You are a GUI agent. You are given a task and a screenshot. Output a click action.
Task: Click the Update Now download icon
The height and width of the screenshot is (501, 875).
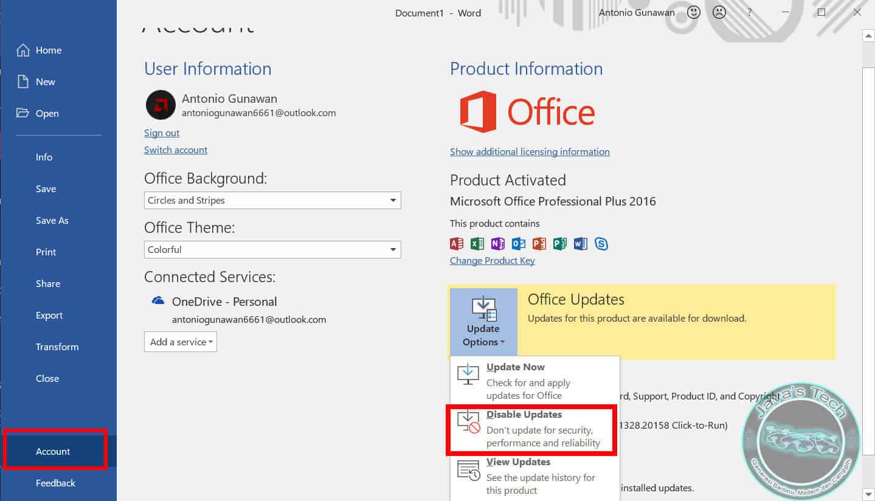(x=469, y=374)
